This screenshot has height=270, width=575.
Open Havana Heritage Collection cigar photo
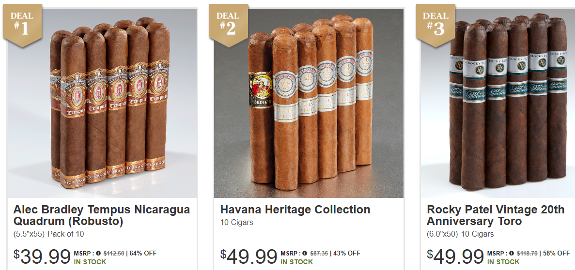point(309,103)
